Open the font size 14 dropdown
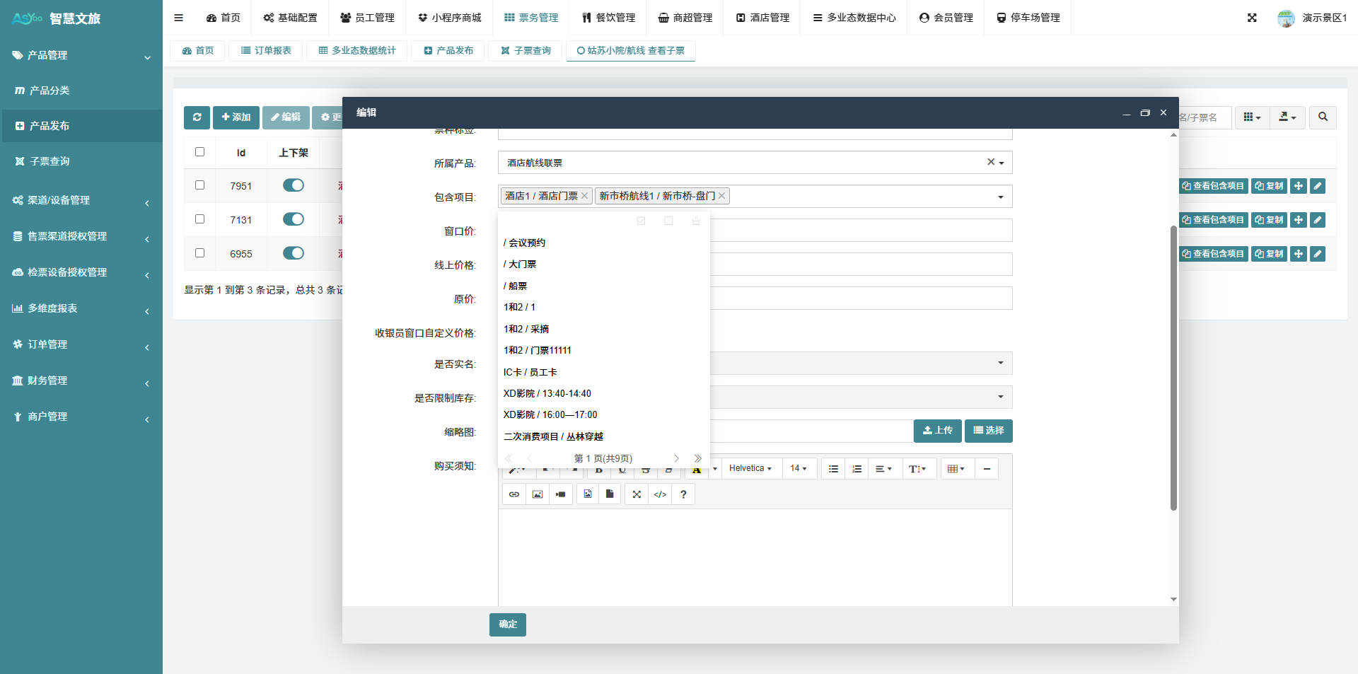 (799, 469)
